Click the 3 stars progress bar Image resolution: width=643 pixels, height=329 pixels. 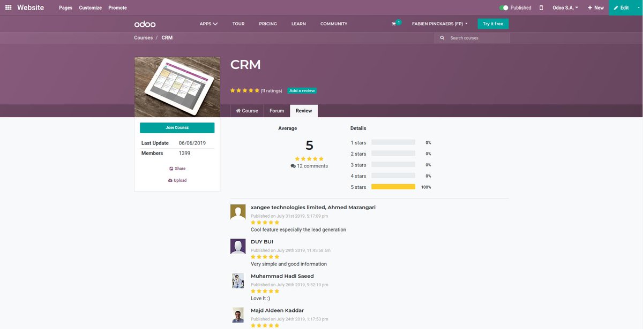click(393, 165)
